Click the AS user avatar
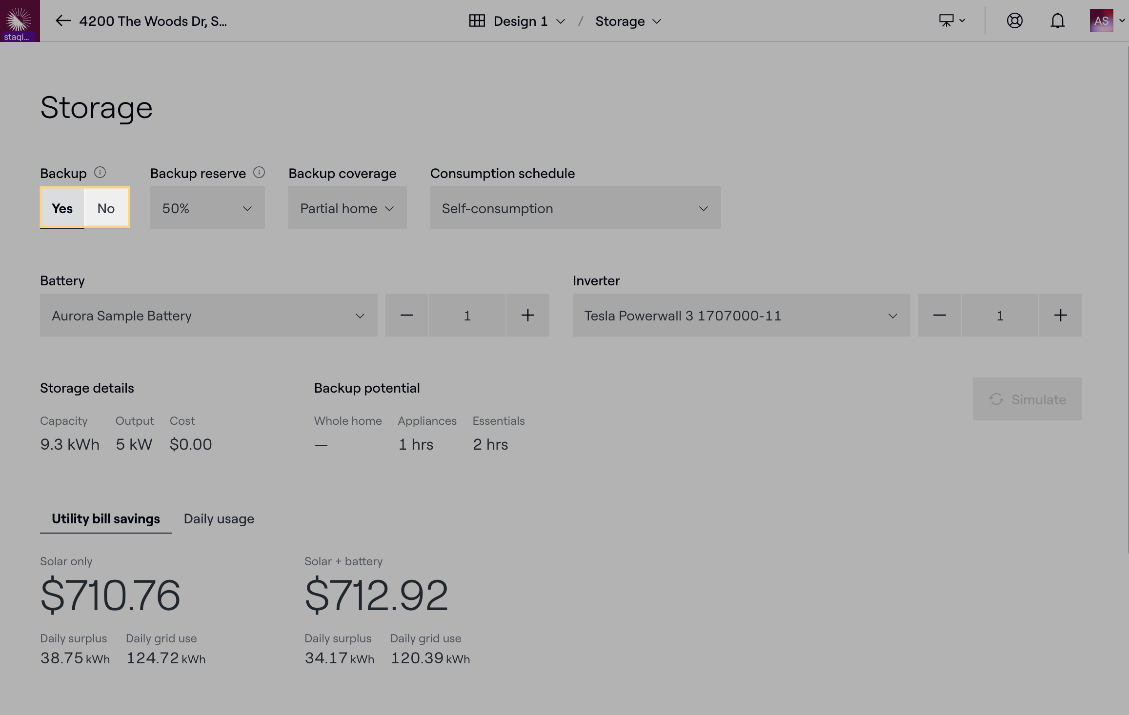The image size is (1129, 715). point(1101,21)
